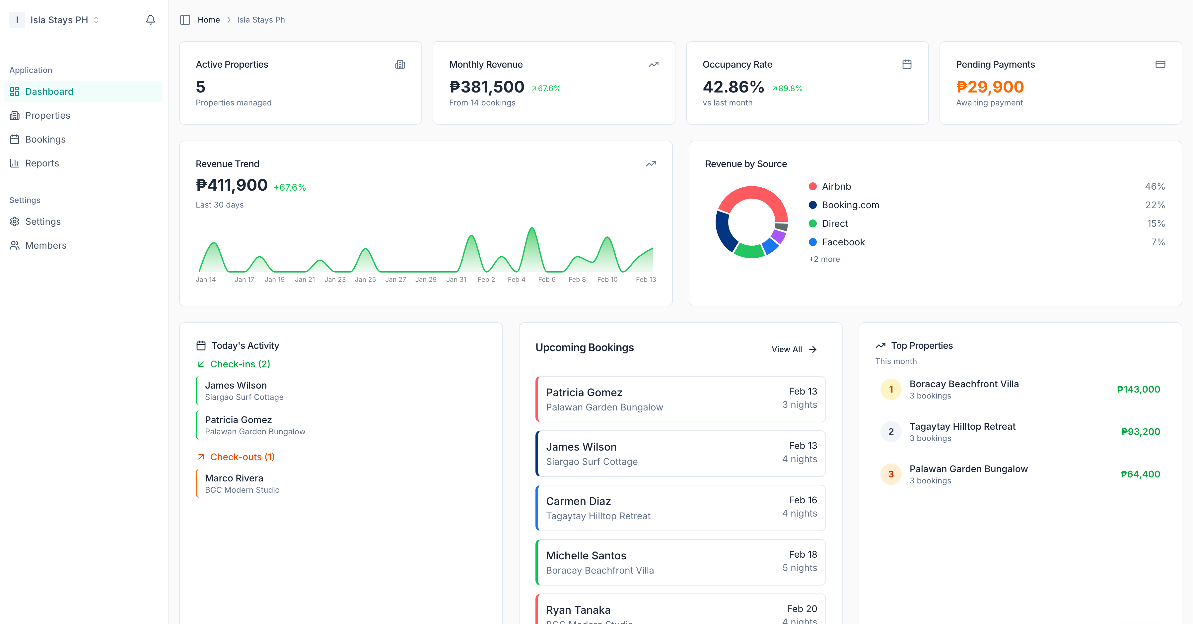Open Members via the people icon

point(14,245)
